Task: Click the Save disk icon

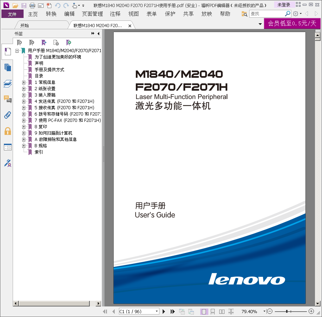Action: pos(24,6)
